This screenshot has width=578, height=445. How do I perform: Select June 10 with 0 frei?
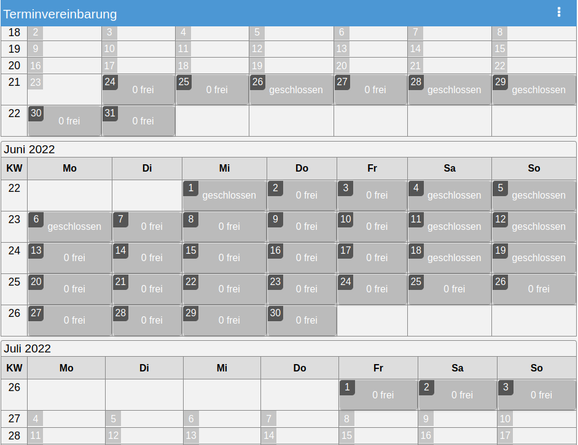click(x=372, y=227)
